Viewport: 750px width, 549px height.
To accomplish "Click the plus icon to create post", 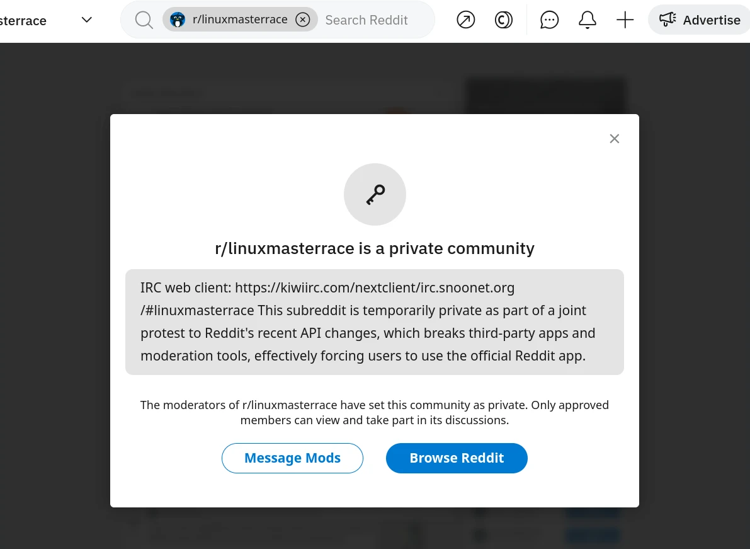I will click(x=625, y=20).
